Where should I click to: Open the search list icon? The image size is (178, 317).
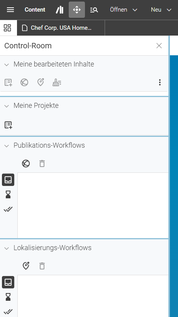point(94,10)
